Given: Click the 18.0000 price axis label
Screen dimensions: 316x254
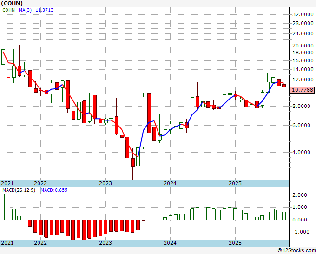Looking at the screenshot, I should click(x=303, y=53).
